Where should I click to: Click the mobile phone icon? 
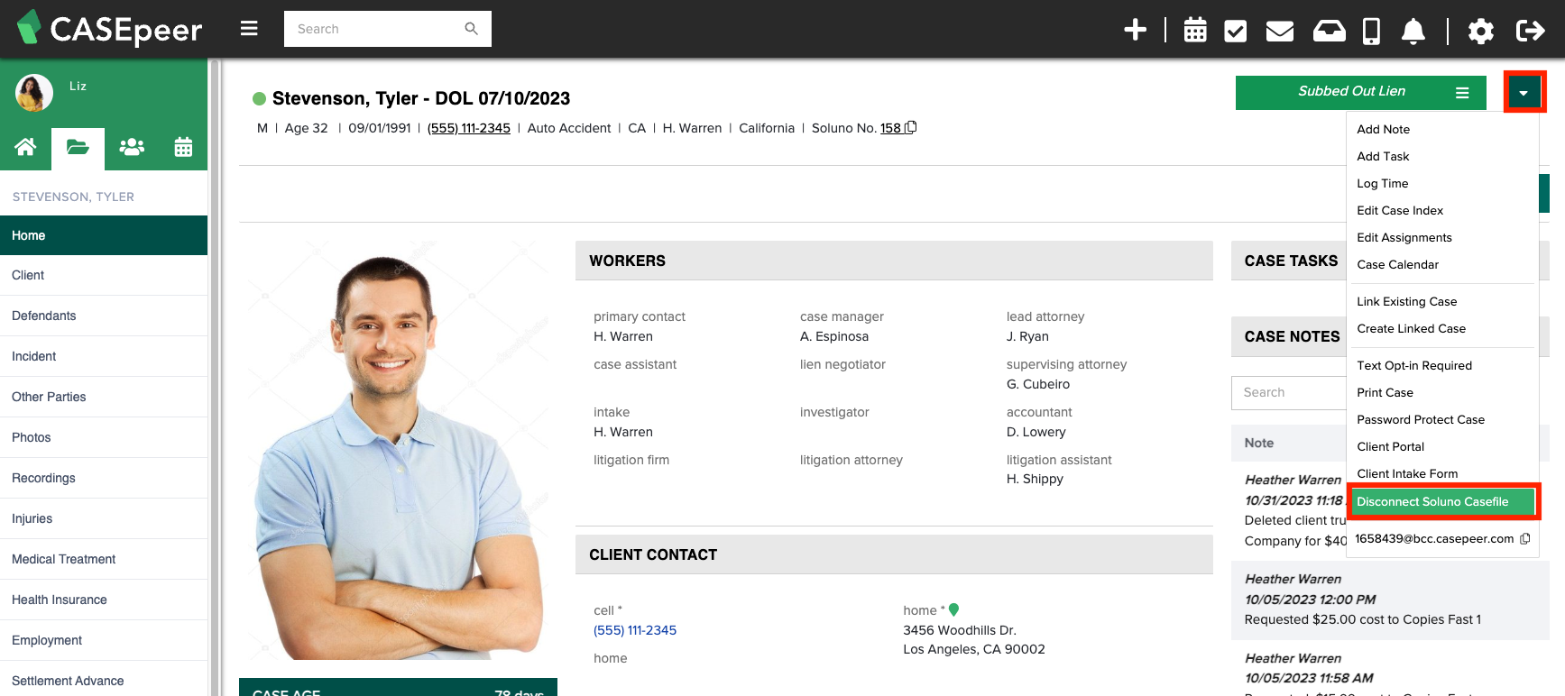point(1371,31)
